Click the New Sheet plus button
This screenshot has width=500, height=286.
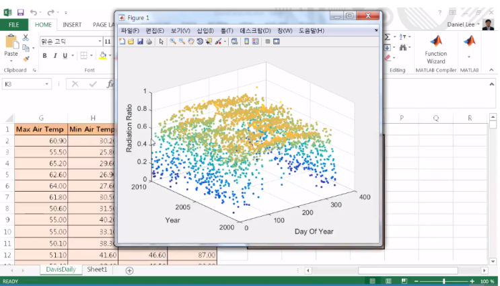(x=129, y=271)
